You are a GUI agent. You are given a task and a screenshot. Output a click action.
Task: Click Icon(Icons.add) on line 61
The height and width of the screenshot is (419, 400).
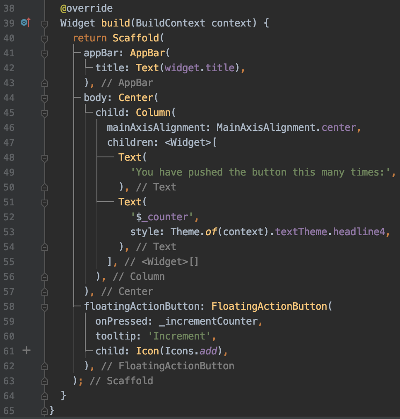179,351
